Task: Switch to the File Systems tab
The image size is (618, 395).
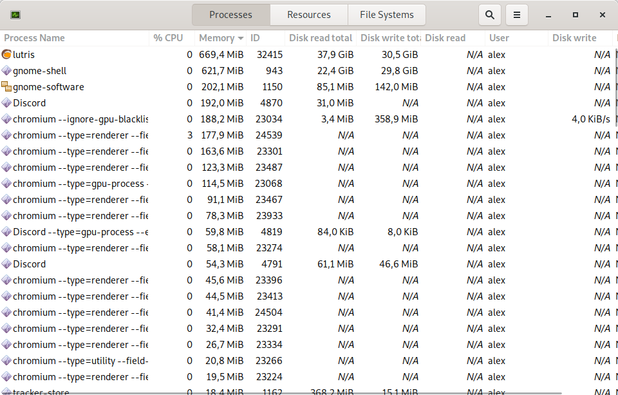Action: point(386,14)
